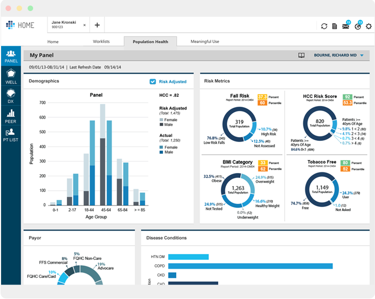Click the macOS green maximize window dot
The height and width of the screenshot is (299, 375).
click(30, 8)
